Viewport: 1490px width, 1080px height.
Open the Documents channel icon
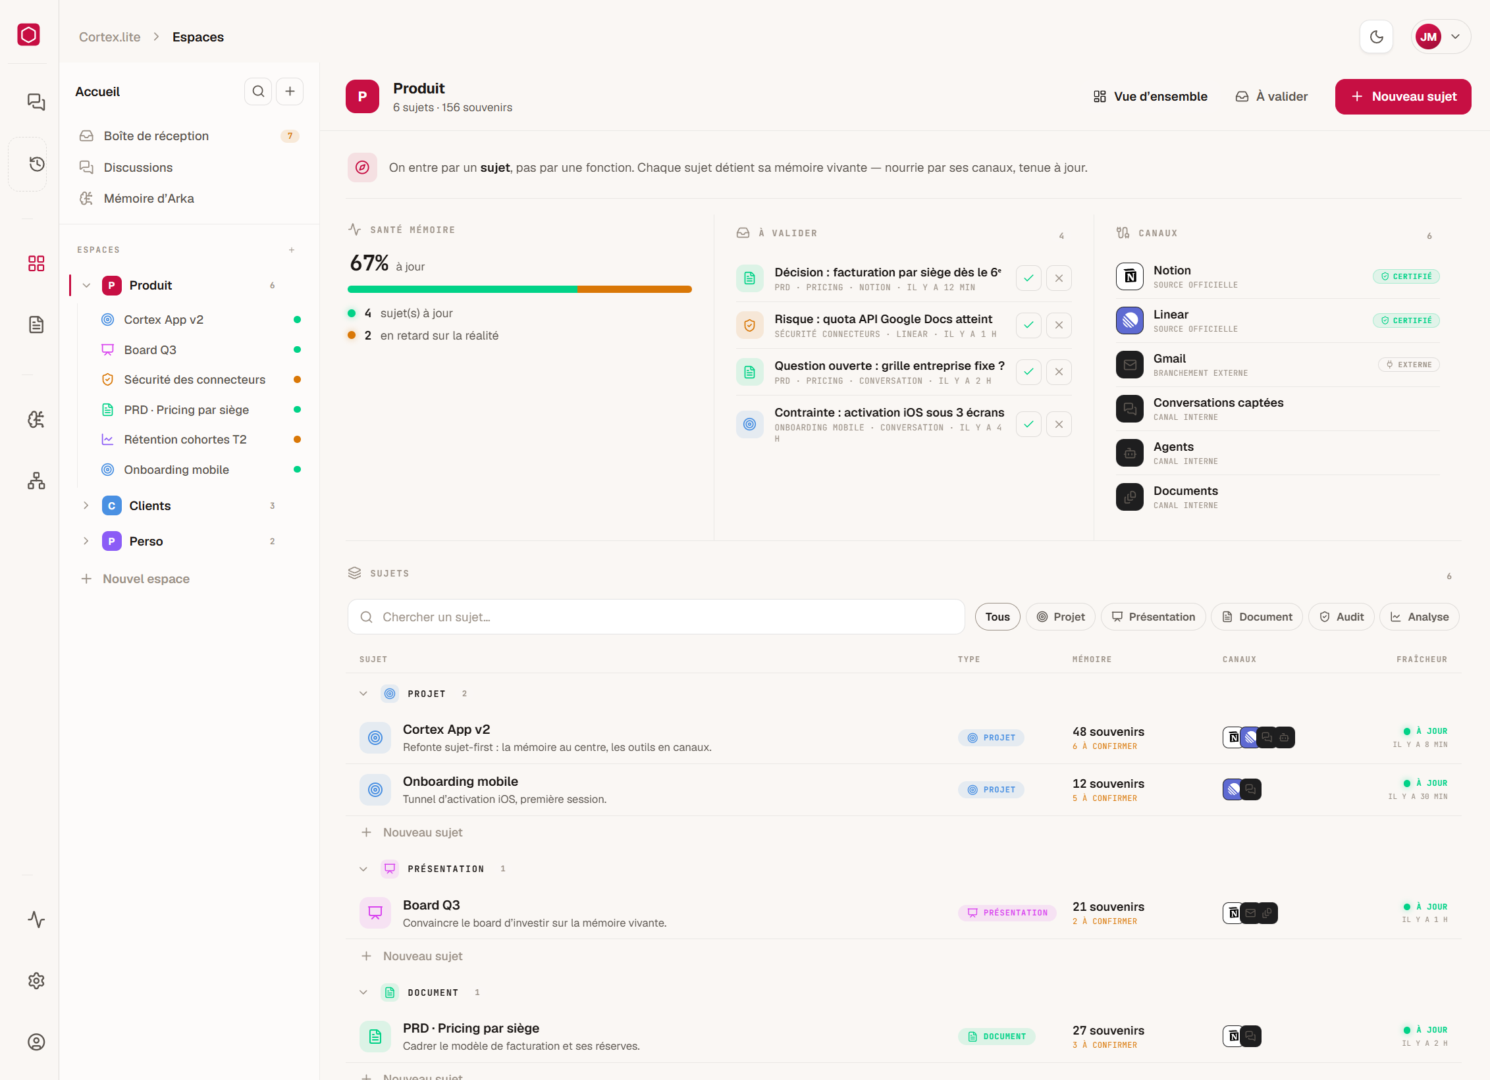pyautogui.click(x=1130, y=497)
